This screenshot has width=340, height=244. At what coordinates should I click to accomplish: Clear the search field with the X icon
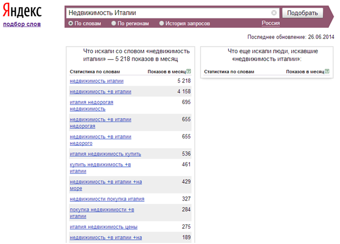click(274, 13)
